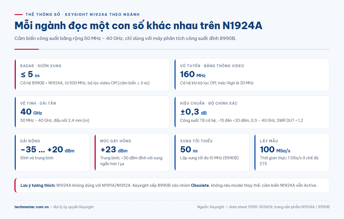The image size is (344, 219).
Task: Click the '≤ 5 ns' value
Action: [x=30, y=74]
